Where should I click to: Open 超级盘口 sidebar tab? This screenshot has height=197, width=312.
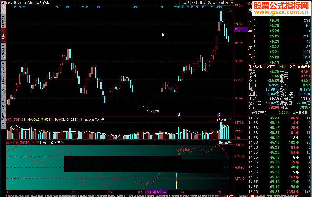click(x=3, y=120)
